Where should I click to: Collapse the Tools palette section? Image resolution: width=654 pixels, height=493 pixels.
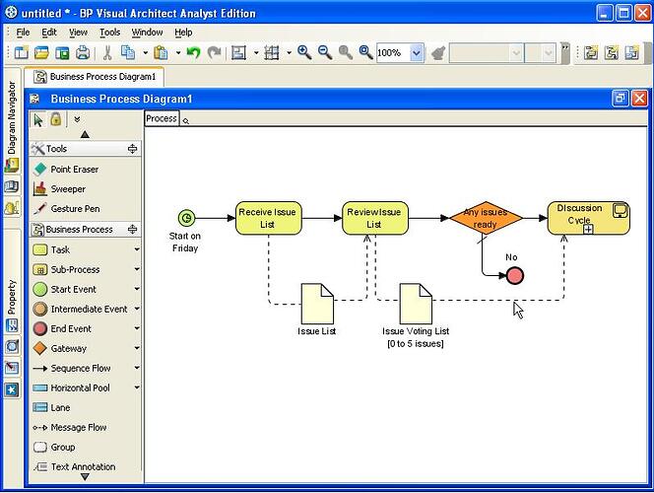(x=132, y=149)
